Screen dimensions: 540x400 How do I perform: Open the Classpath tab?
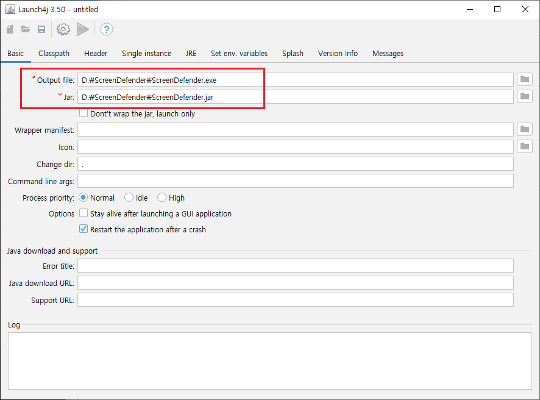[54, 54]
